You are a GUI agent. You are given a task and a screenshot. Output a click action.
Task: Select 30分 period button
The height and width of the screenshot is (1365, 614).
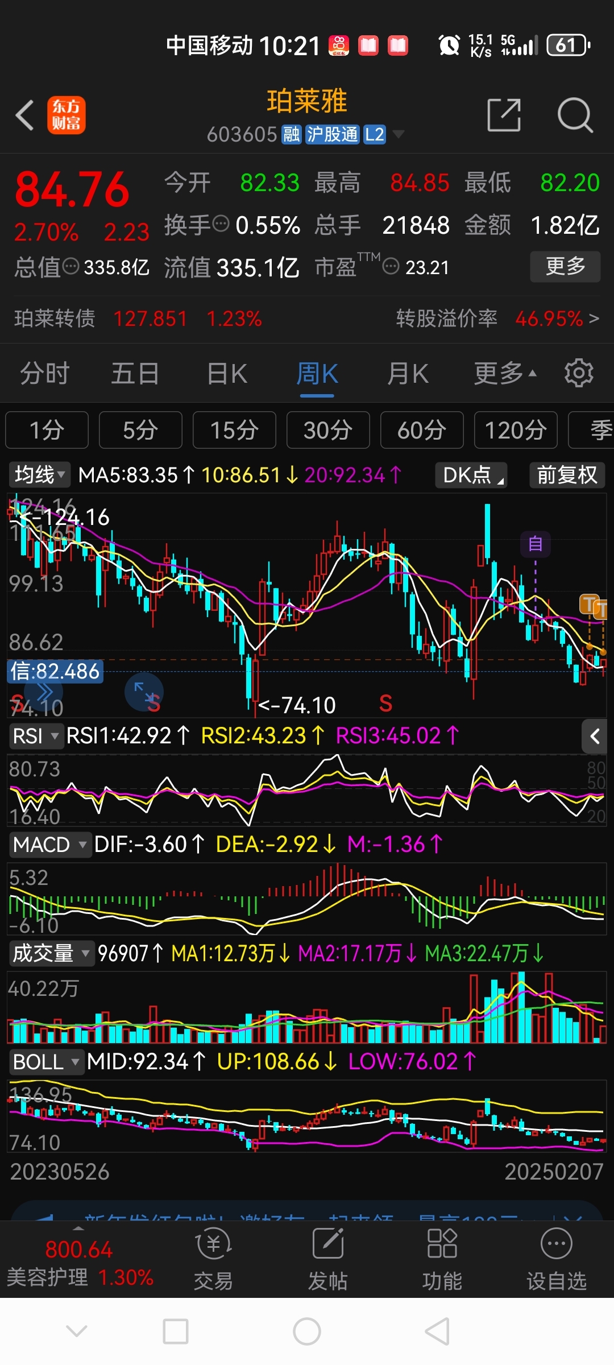(x=328, y=430)
